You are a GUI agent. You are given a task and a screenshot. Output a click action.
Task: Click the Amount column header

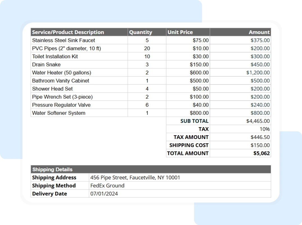(x=259, y=32)
